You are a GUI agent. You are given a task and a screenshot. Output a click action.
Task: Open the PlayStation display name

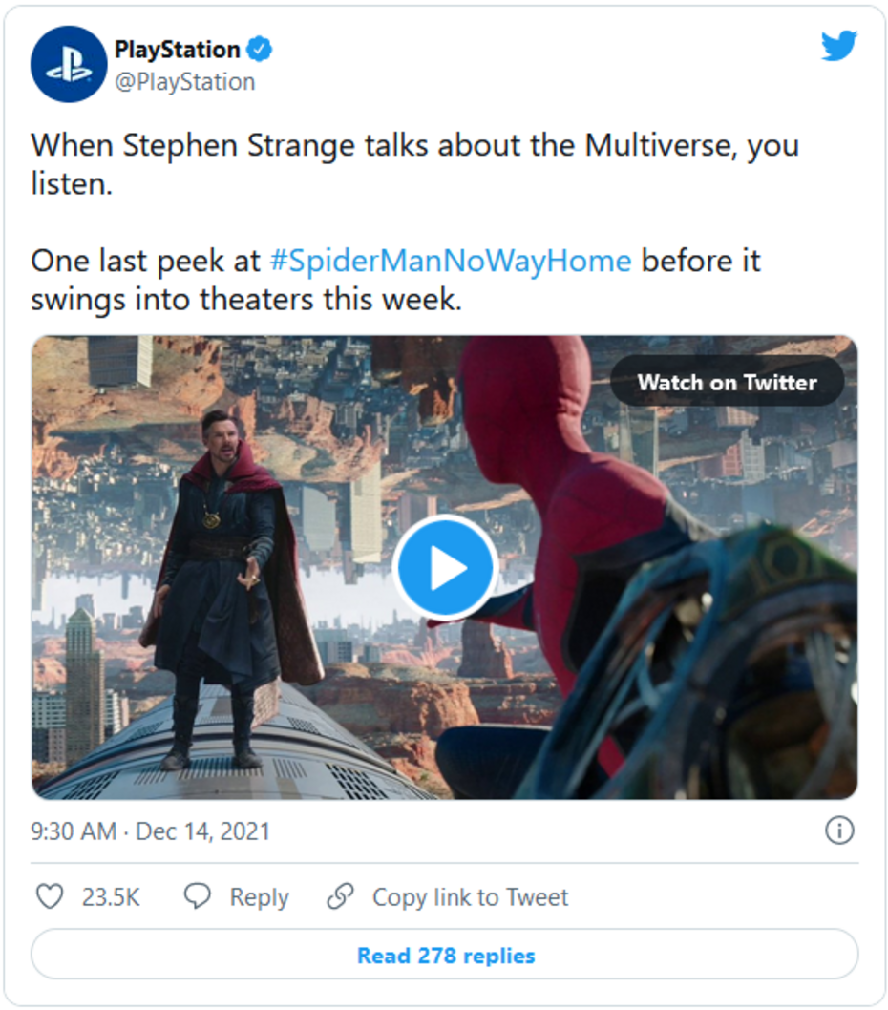pyautogui.click(x=177, y=50)
